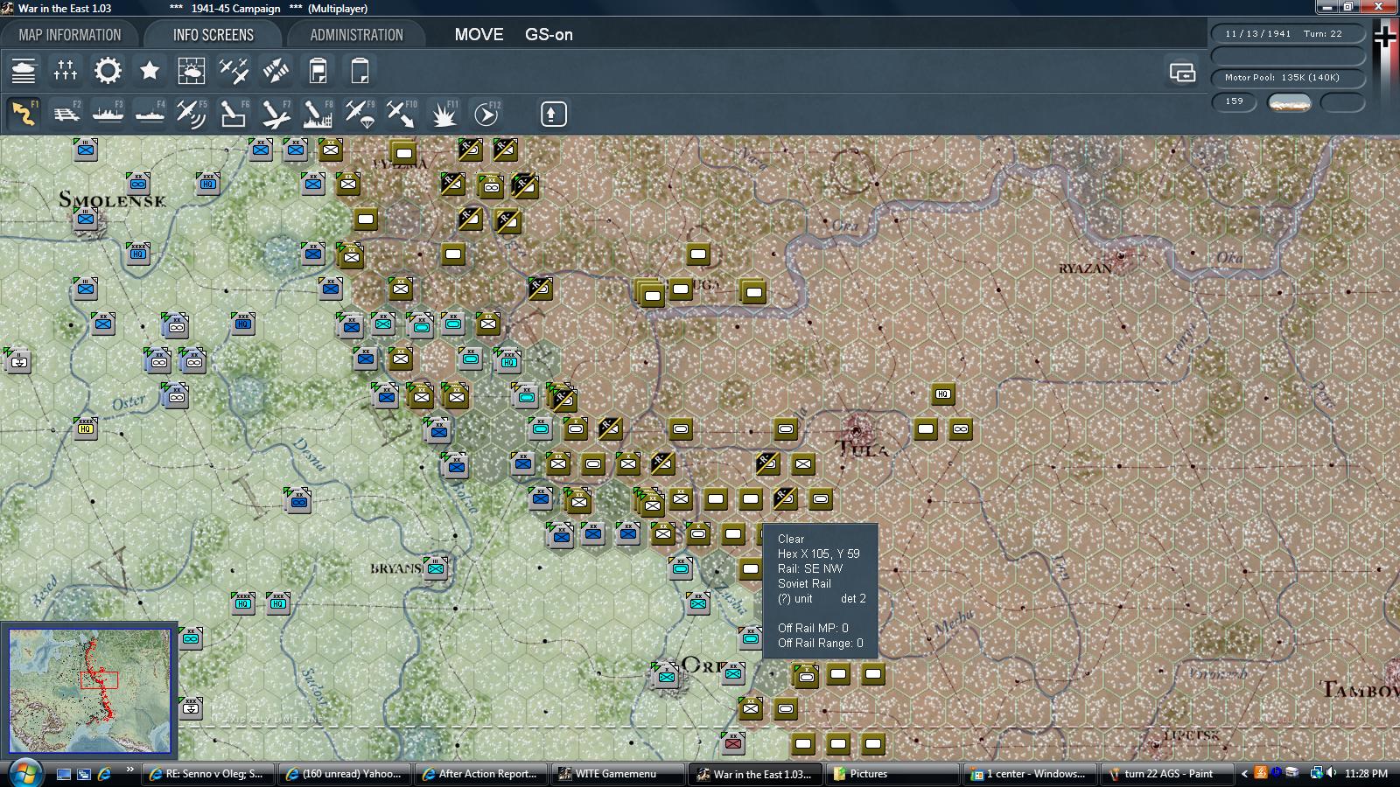Open the MOVE mode menu
The height and width of the screenshot is (787, 1400).
478,35
